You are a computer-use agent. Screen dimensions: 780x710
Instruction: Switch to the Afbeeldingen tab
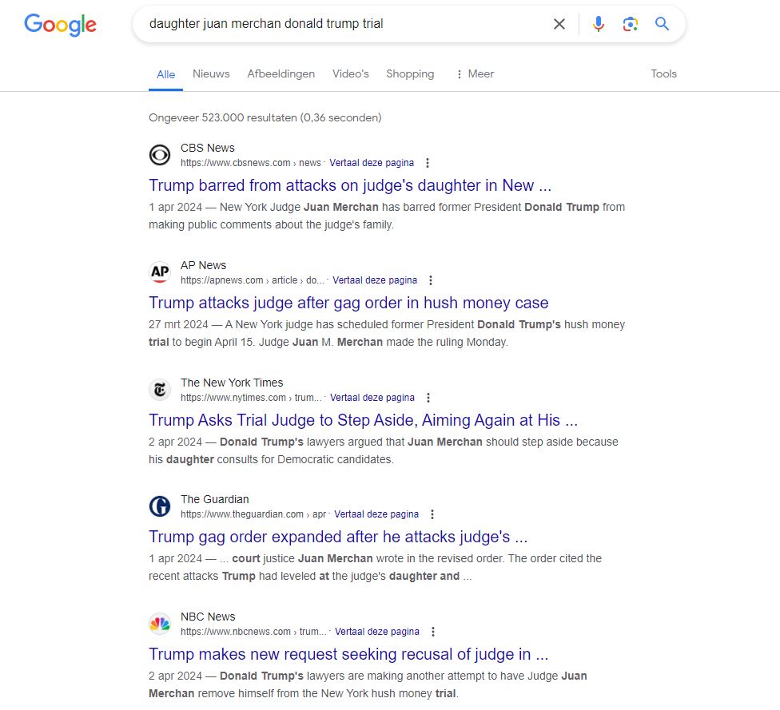click(281, 74)
